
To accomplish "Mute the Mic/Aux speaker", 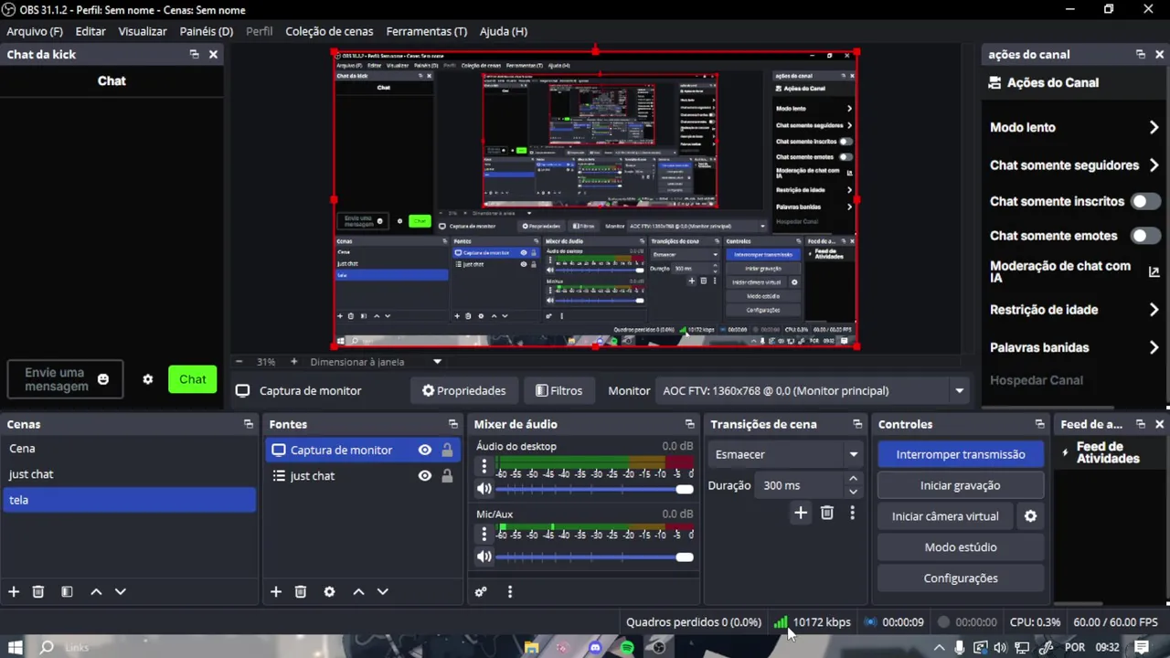I will point(484,557).
